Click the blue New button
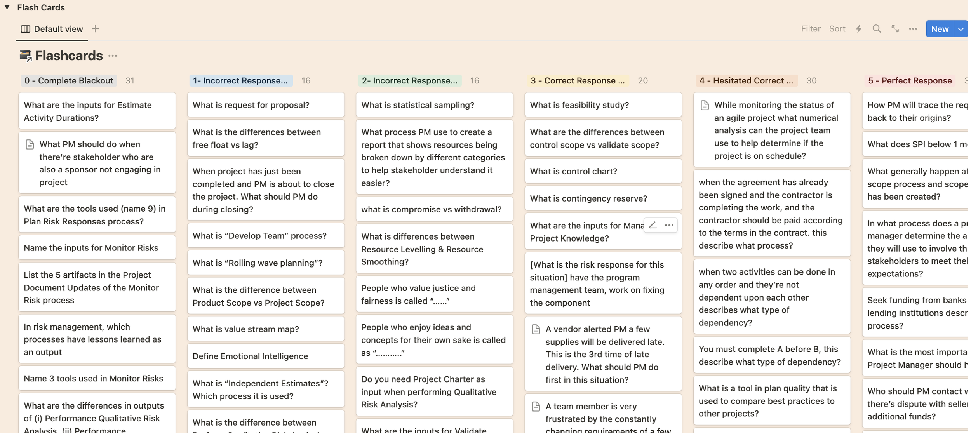Viewport: 971px width, 433px height. click(x=940, y=29)
